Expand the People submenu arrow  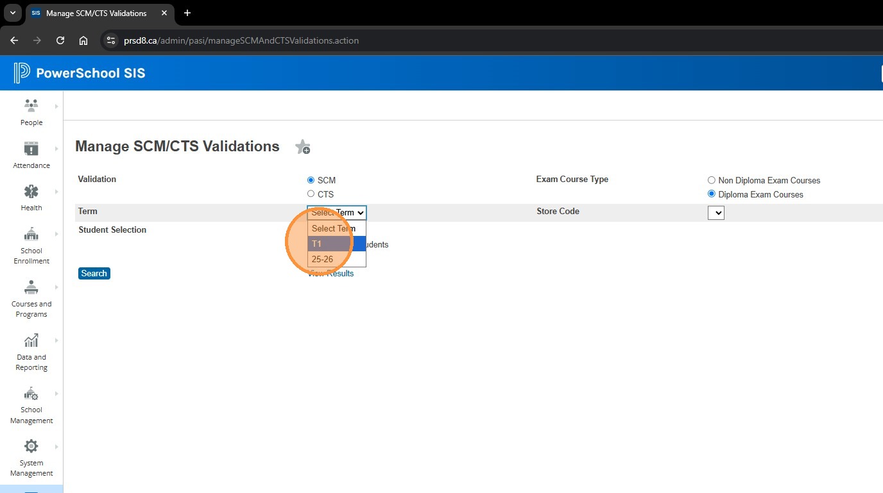point(56,106)
